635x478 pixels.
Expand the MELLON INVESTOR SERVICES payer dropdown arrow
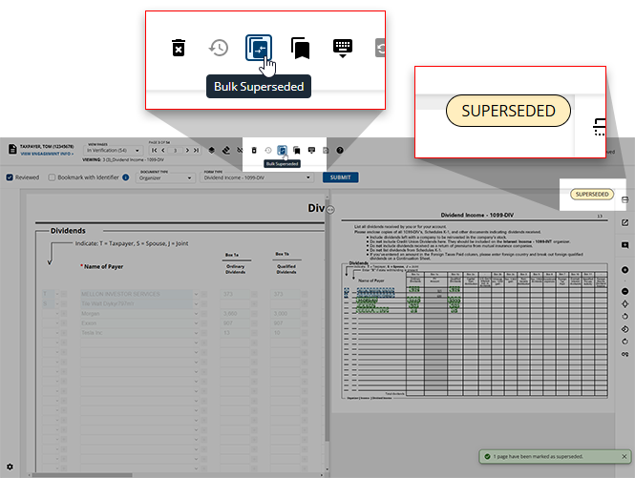coord(196,294)
